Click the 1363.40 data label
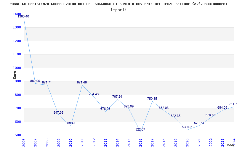This screenshot has width=237, height=148. [x=23, y=17]
